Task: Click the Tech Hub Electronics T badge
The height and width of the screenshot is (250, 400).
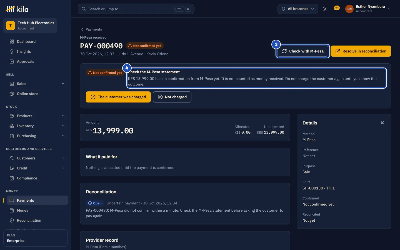Action: (11, 26)
